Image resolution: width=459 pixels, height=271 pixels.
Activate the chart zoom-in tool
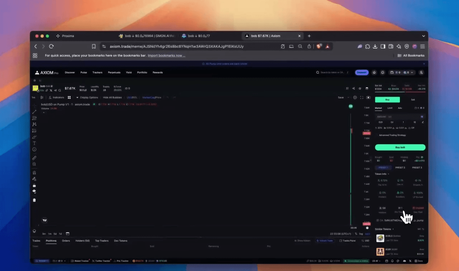pyautogui.click(x=34, y=164)
